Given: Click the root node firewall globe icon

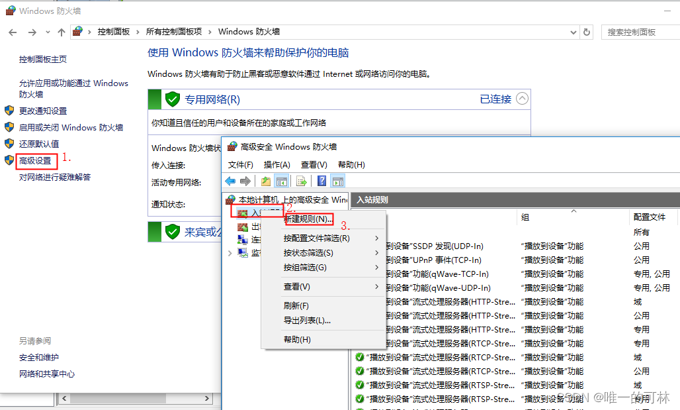Looking at the screenshot, I should [x=231, y=200].
